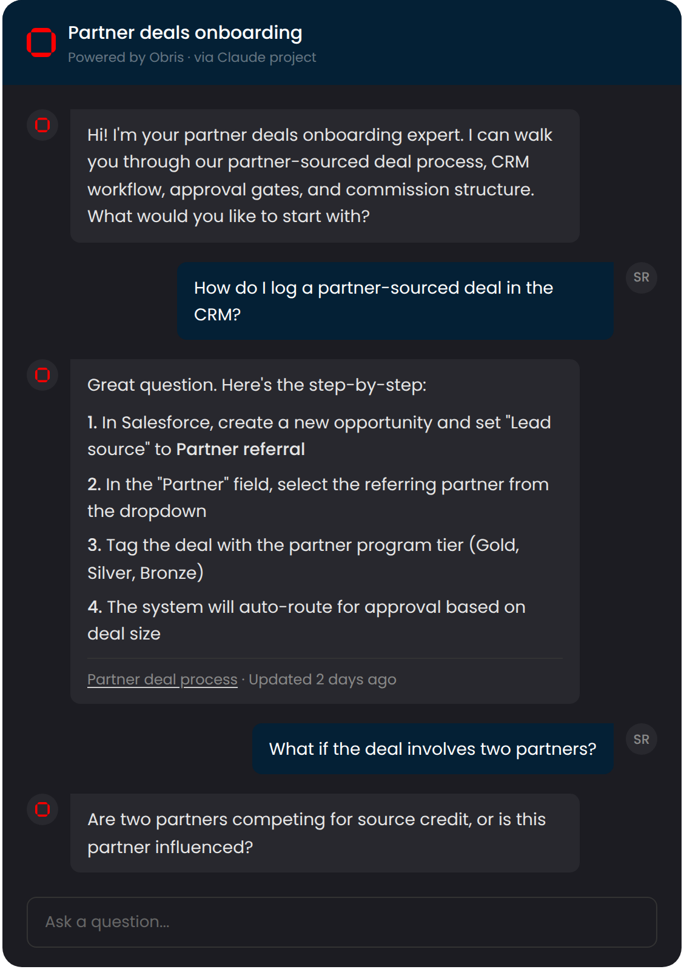684x972 pixels.
Task: Click the 'Powered by Obris' subtitle
Action: tap(127, 58)
